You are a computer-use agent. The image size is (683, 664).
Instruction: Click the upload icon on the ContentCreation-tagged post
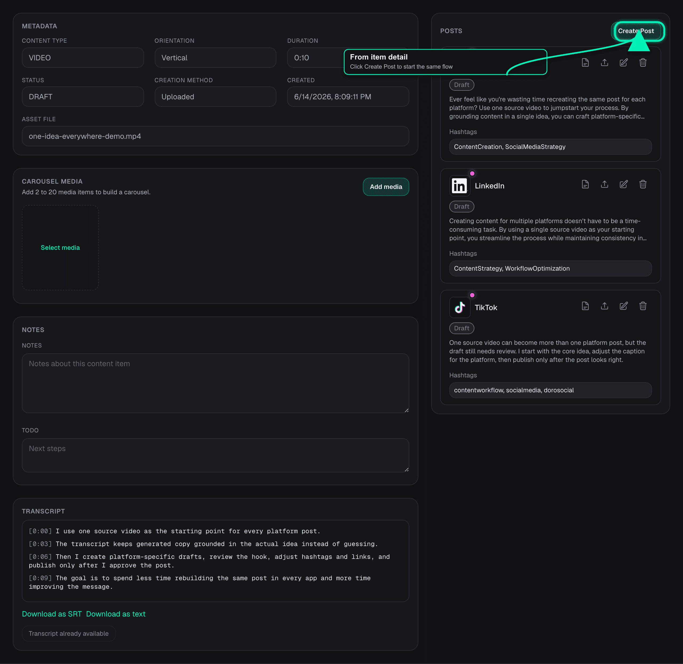pyautogui.click(x=604, y=62)
